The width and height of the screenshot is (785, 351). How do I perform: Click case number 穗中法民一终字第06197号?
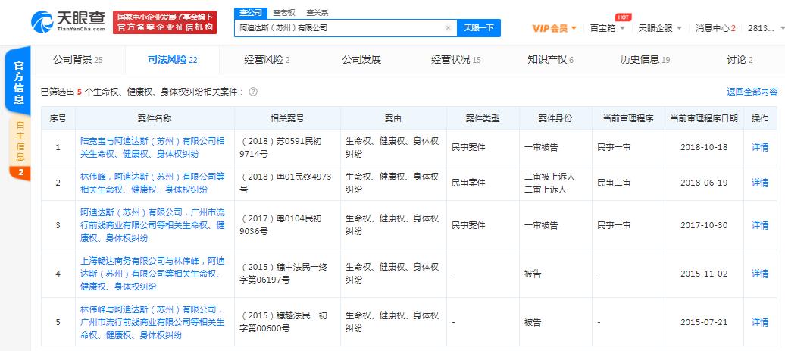pos(284,274)
